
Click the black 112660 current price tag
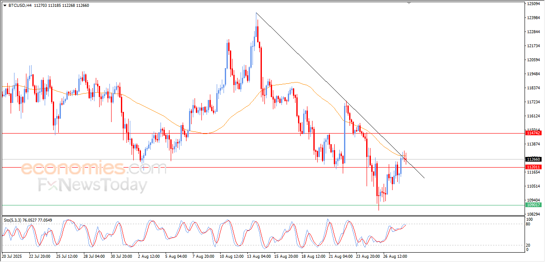534,159
